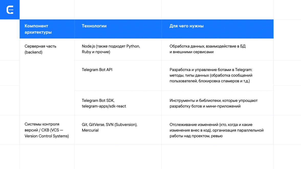Select the "Mercurial" text
This screenshot has height=169, width=301.
click(90, 130)
